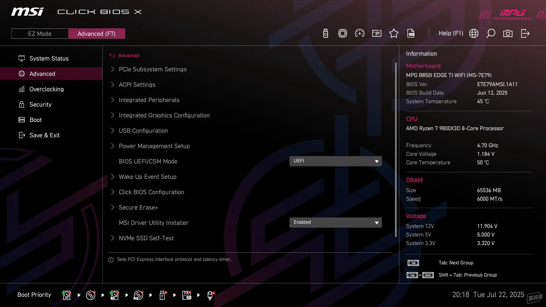Change language with the globe icon

click(474, 34)
